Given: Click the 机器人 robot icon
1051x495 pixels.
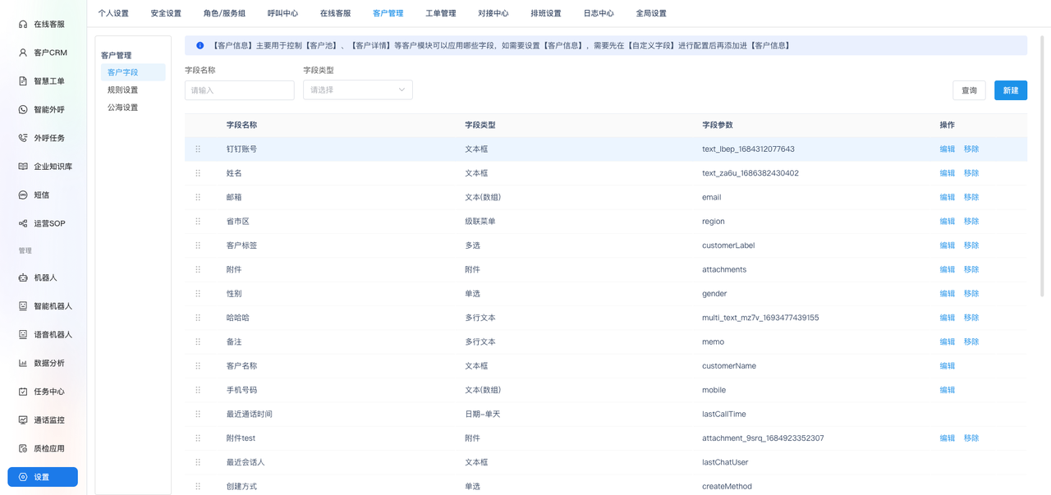Looking at the screenshot, I should tap(23, 278).
